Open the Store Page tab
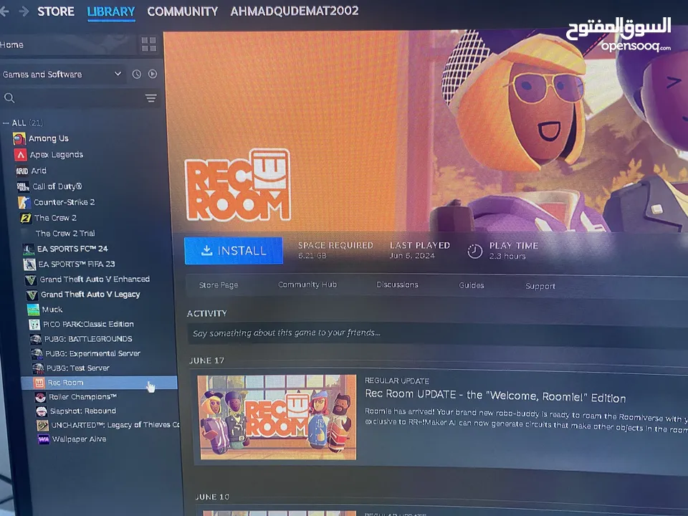Image resolution: width=688 pixels, height=516 pixels. (x=219, y=285)
